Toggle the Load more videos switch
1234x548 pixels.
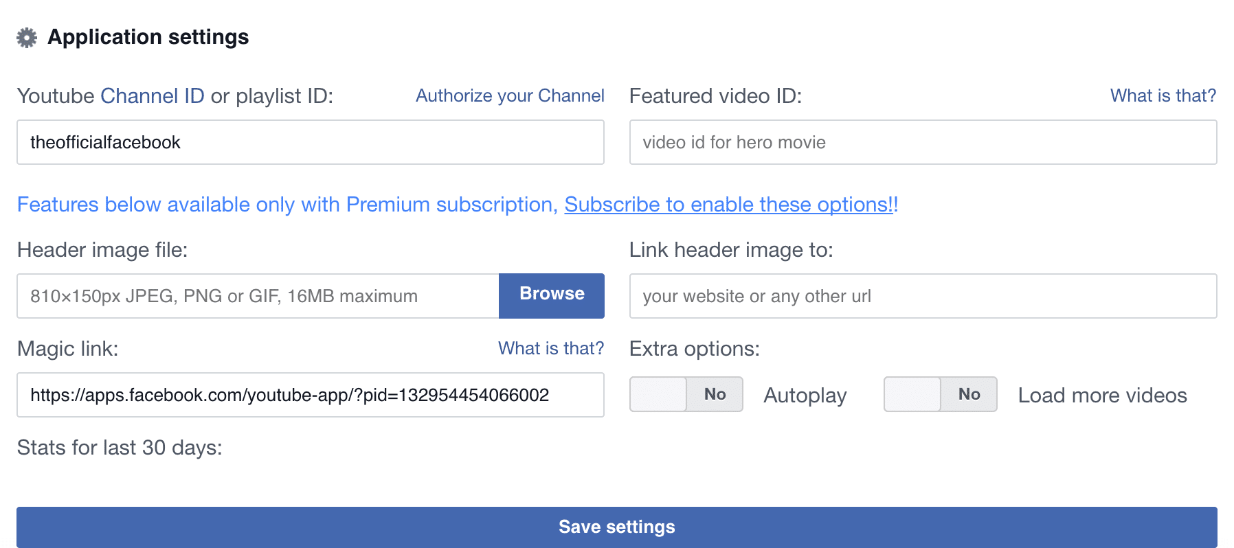pyautogui.click(x=940, y=394)
